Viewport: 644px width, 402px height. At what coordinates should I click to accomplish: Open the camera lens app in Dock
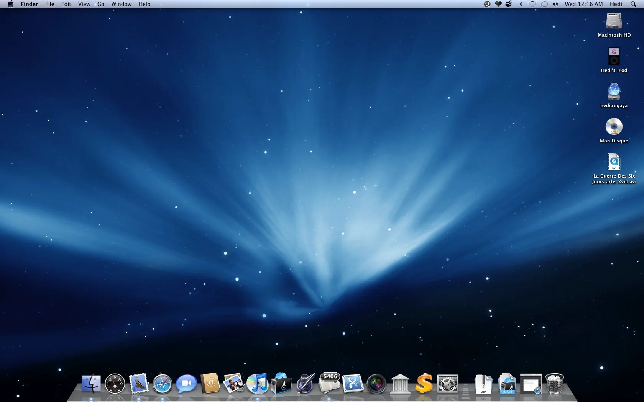click(x=377, y=384)
